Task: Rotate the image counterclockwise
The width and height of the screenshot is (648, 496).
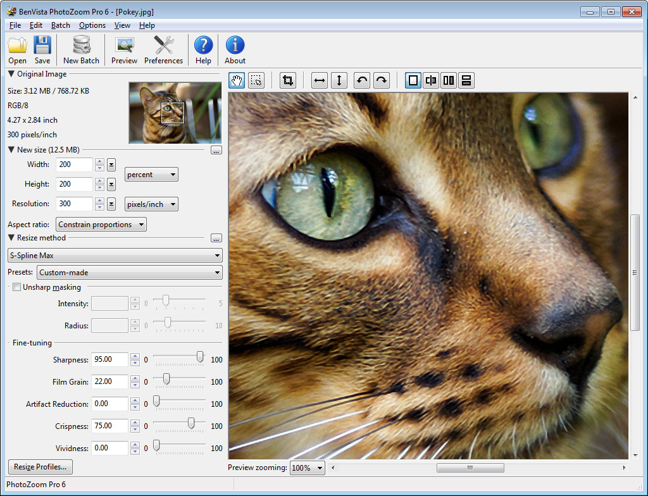Action: (x=361, y=80)
